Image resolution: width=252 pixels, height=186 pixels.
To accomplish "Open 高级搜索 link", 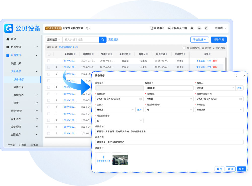I will [x=113, y=40].
